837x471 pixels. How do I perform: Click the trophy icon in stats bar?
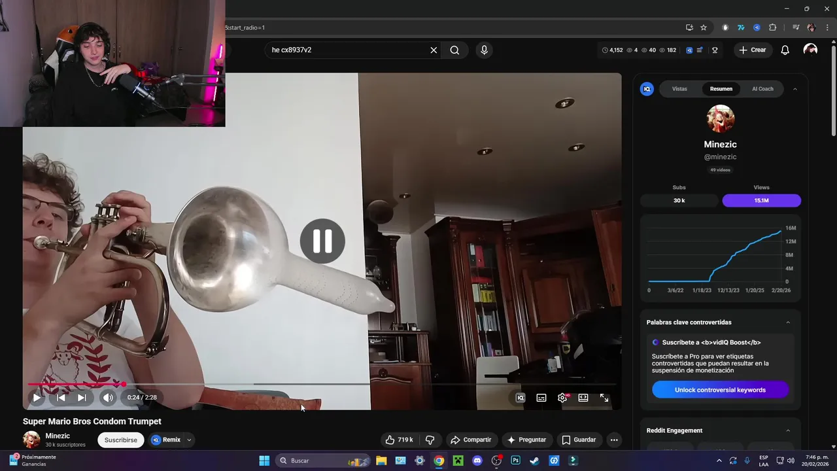pyautogui.click(x=715, y=50)
